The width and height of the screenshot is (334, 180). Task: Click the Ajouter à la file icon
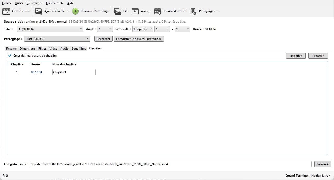click(38, 11)
